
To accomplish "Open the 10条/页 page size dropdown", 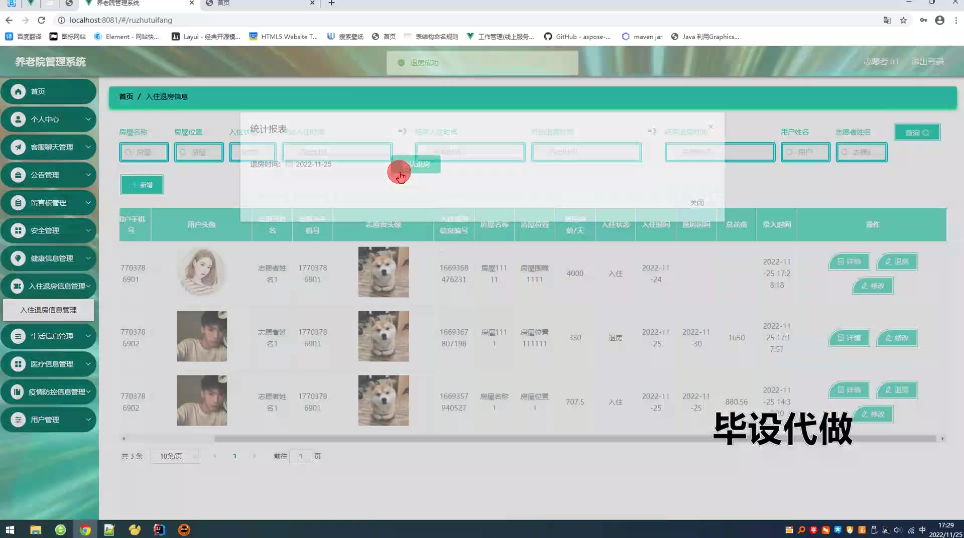I will [175, 456].
